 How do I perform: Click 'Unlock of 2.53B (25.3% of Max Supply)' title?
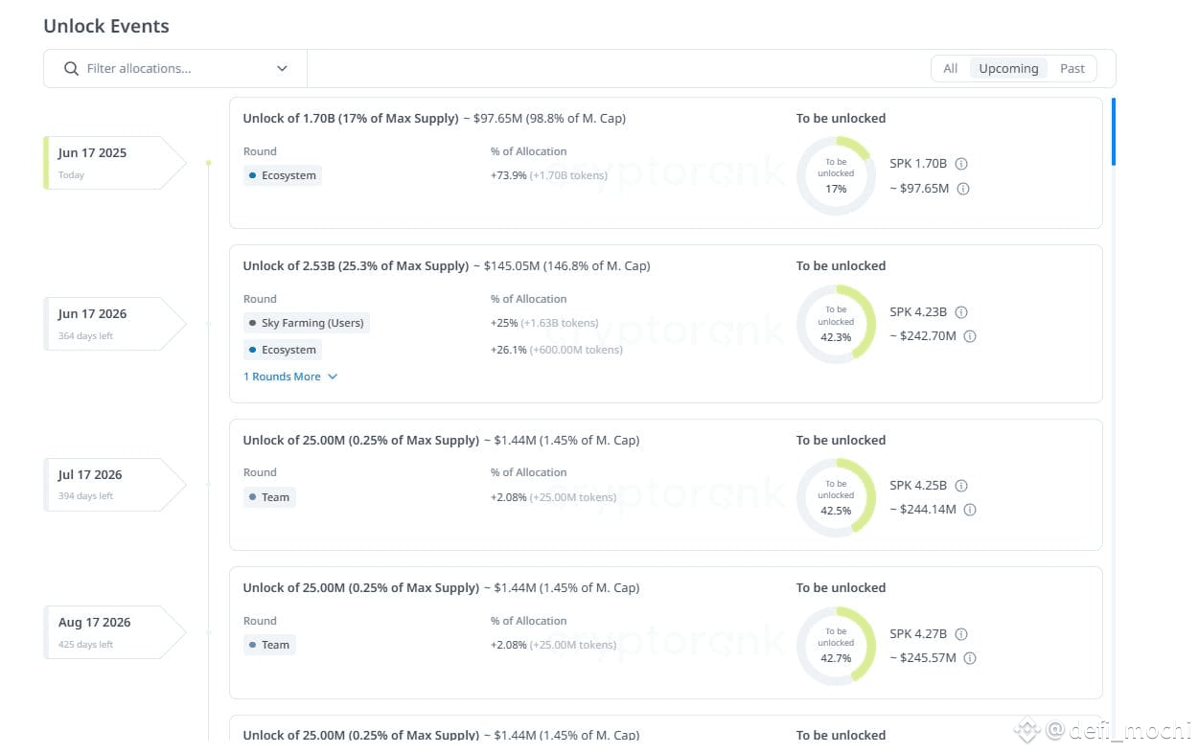(356, 266)
